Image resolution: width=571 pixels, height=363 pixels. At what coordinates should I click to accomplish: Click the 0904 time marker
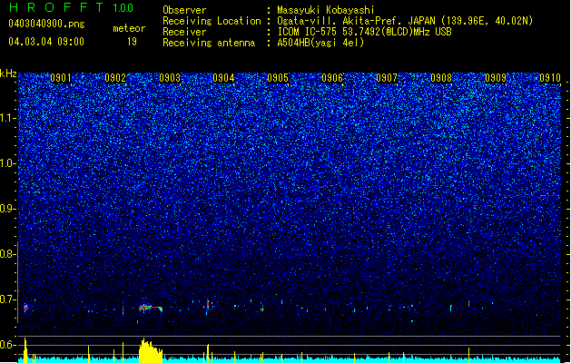point(223,78)
